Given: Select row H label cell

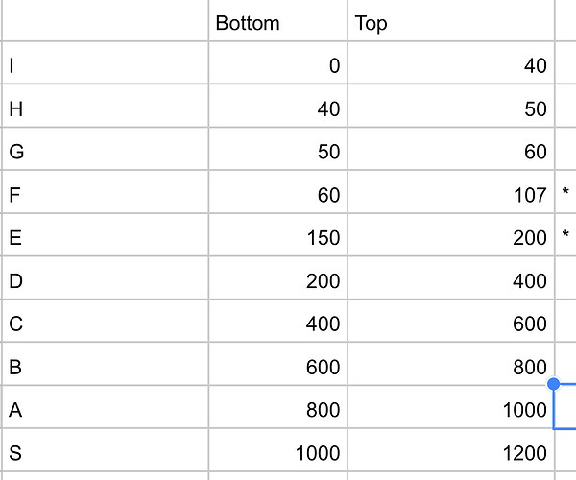Looking at the screenshot, I should click(x=105, y=106).
